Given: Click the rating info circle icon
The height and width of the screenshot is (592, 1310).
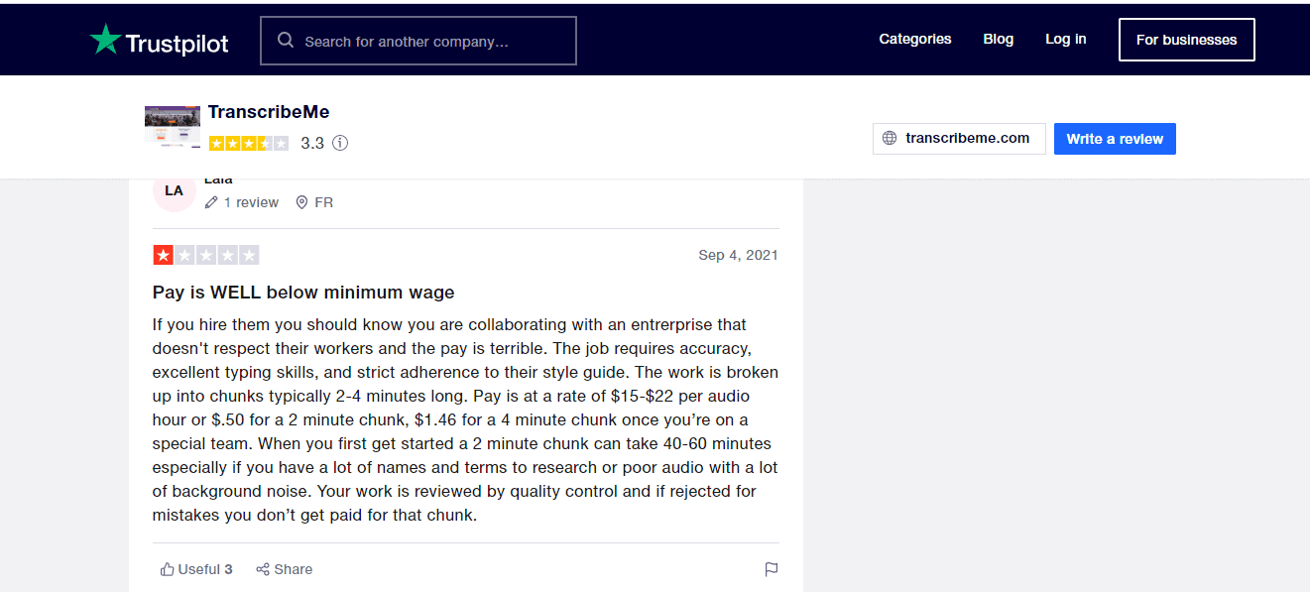Looking at the screenshot, I should click(340, 143).
